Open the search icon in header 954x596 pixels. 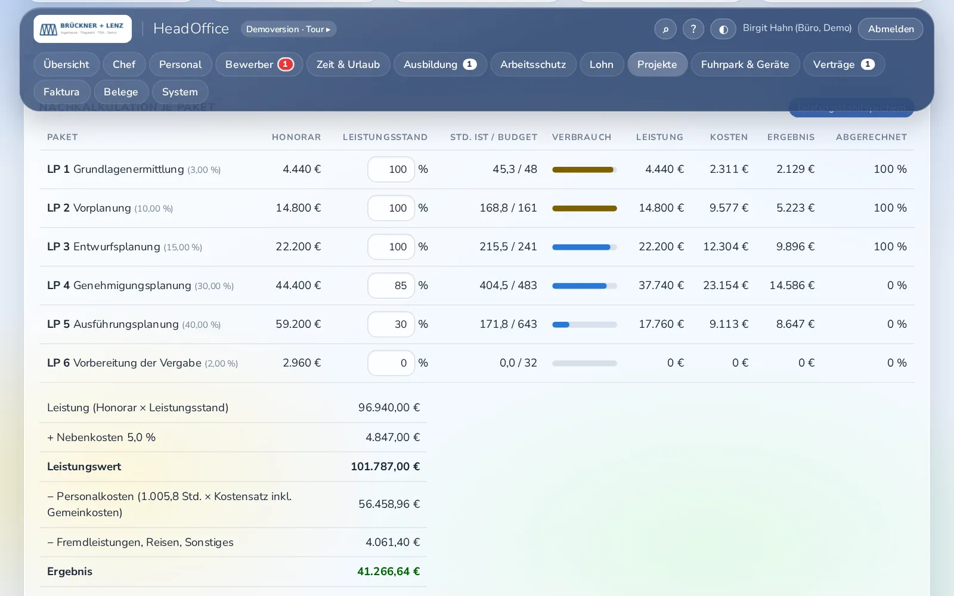665,29
